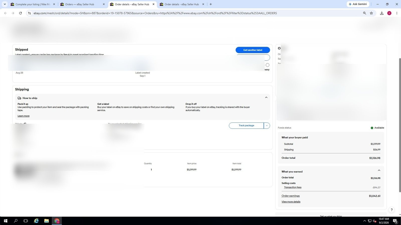The image size is (401, 225).
Task: Show hidden system tray icons
Action: (364, 221)
